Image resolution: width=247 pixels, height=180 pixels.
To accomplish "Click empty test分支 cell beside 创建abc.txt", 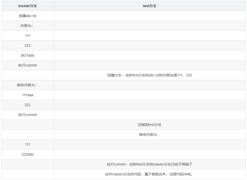I will [149, 16].
